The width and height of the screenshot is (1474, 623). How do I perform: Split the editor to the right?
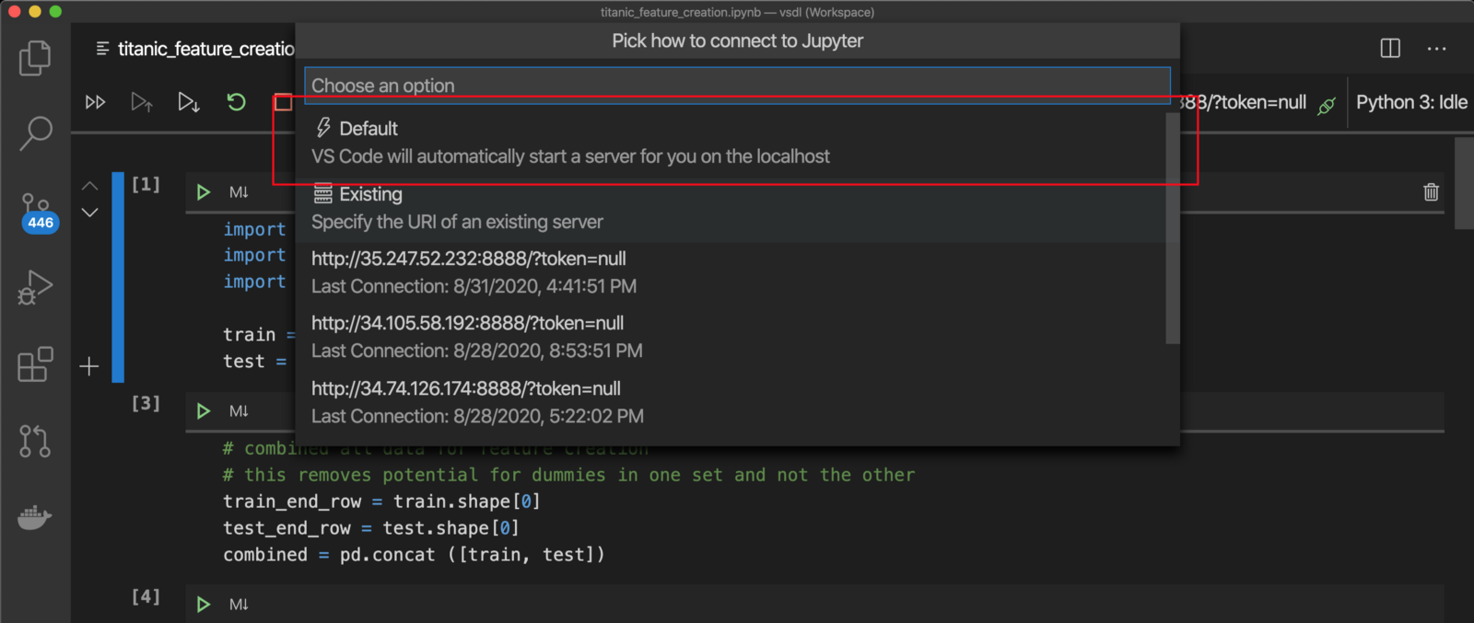(1390, 48)
